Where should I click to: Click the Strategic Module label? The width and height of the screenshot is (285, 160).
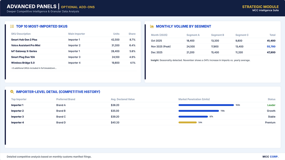pos(260,7)
